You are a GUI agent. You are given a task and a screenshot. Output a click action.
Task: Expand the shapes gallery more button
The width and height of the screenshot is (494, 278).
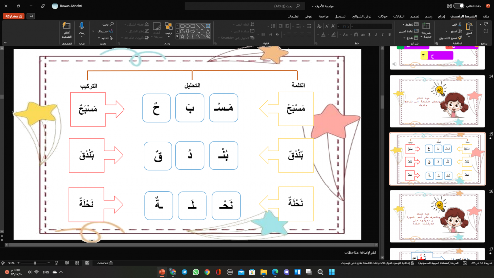[178, 36]
